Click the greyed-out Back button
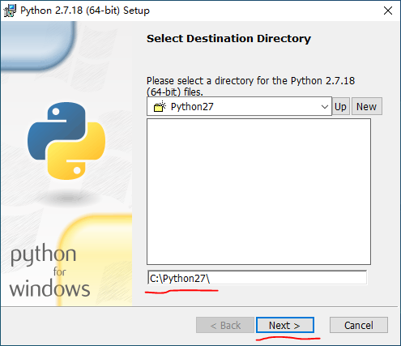 (x=225, y=325)
